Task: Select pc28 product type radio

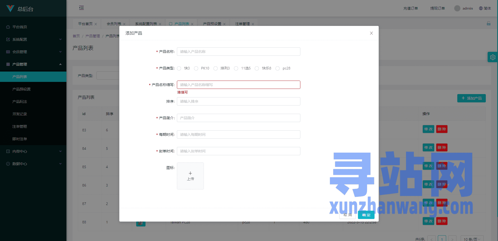Action: (x=278, y=68)
